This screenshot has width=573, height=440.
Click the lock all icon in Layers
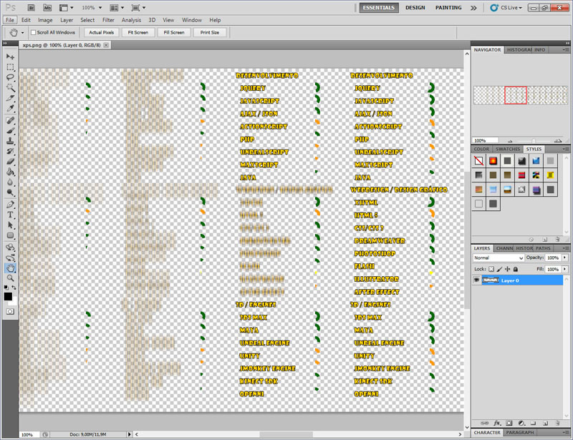pyautogui.click(x=516, y=269)
